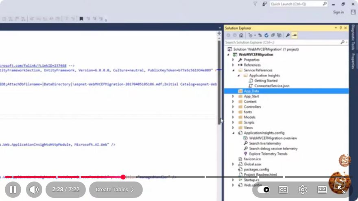Screen dimensions: 358x201
Task: Open Properties via the wrench toolbar icon
Action: coord(288,35)
